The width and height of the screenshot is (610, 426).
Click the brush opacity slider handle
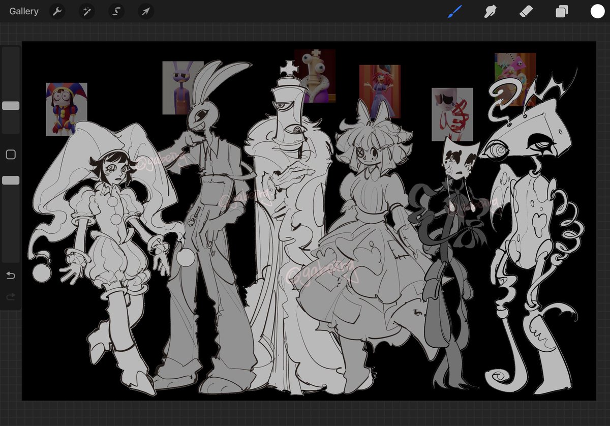pos(11,180)
